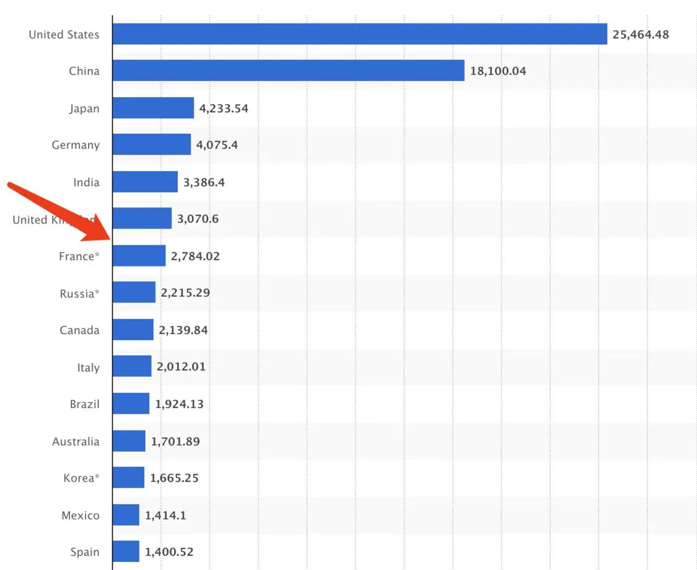Select the Canada bar
The image size is (697, 570).
tap(133, 330)
